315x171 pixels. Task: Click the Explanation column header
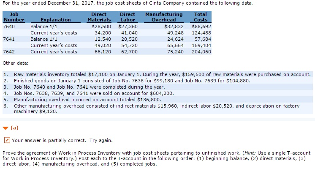(x=55, y=20)
